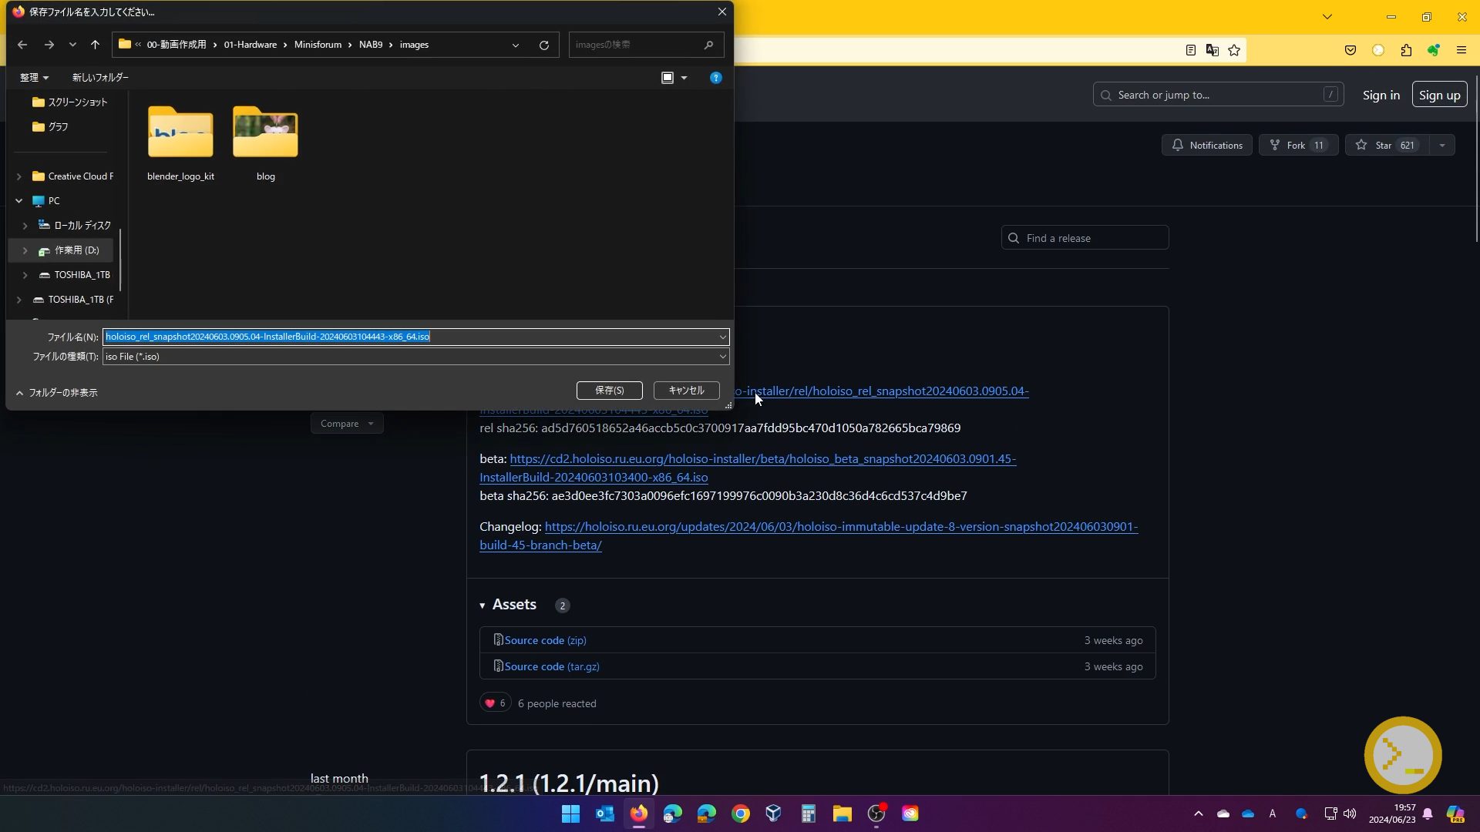Image resolution: width=1480 pixels, height=832 pixels.
Task: Open Firefox extensions puzzle icon
Action: (x=1406, y=50)
